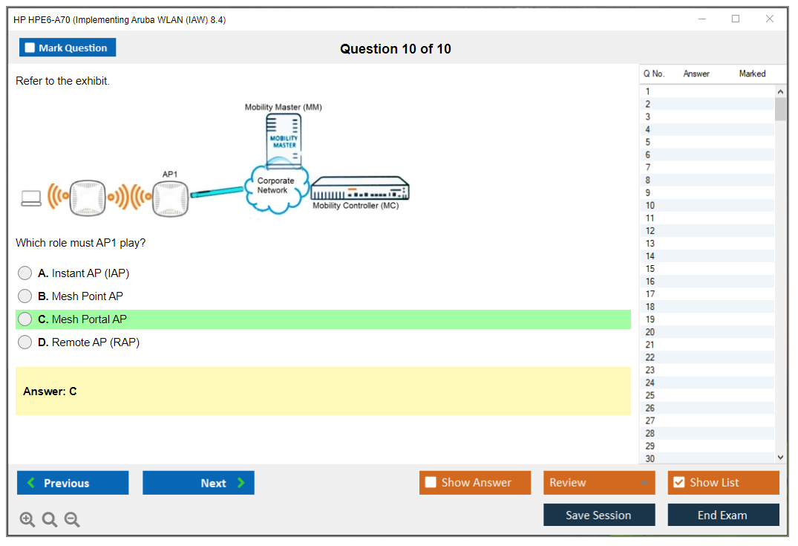Click the Marked column header

tap(752, 74)
